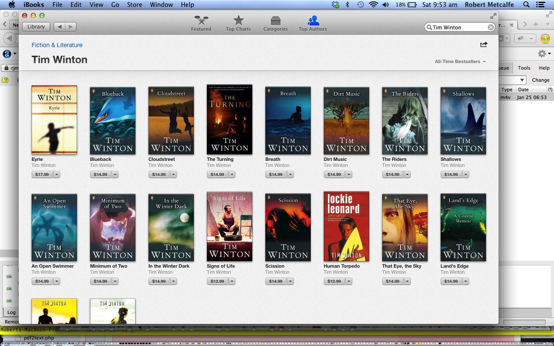Screen dimensions: 554x346
Task: Open Notification Center list icon in menu bar
Action: pyautogui.click(x=540, y=5)
